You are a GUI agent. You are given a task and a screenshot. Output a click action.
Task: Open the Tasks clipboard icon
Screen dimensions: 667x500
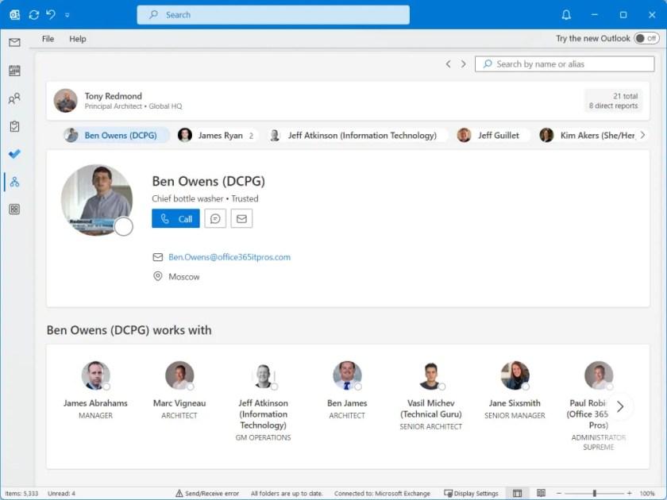click(14, 126)
